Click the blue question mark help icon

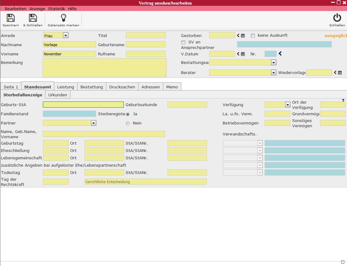click(x=343, y=101)
